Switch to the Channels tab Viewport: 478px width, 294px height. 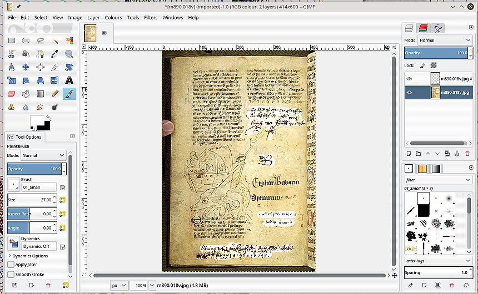(x=423, y=28)
